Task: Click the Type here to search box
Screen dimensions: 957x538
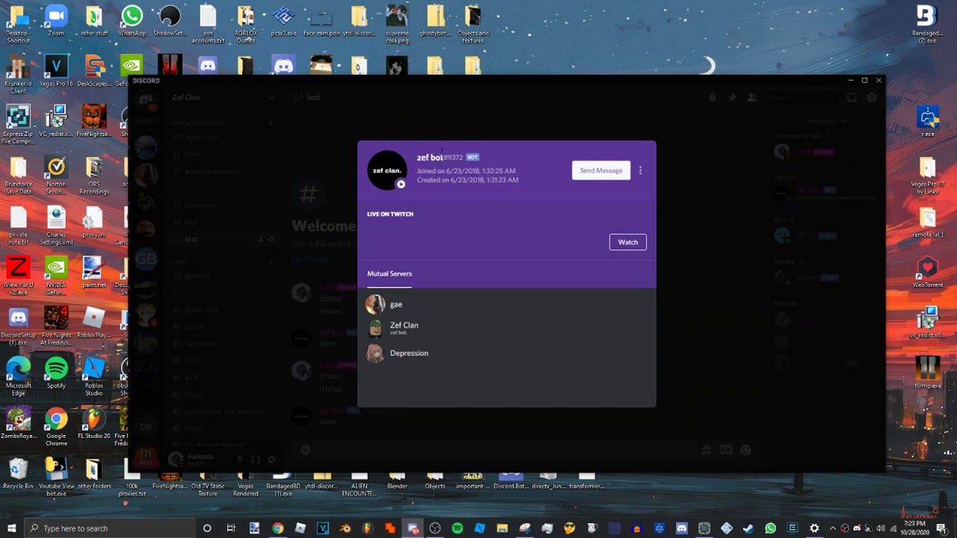Action: tap(109, 528)
